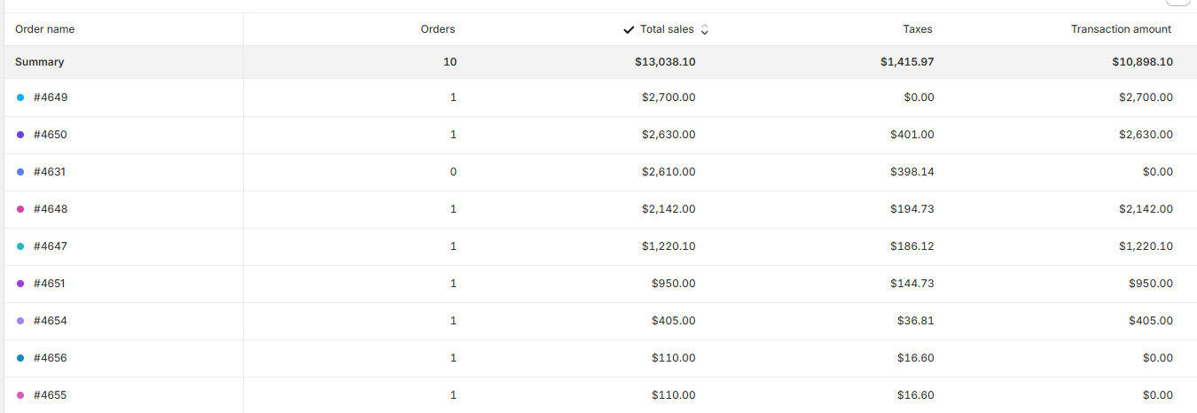1197x413 pixels.
Task: Click the Transaction amount column header
Action: [x=1121, y=29]
